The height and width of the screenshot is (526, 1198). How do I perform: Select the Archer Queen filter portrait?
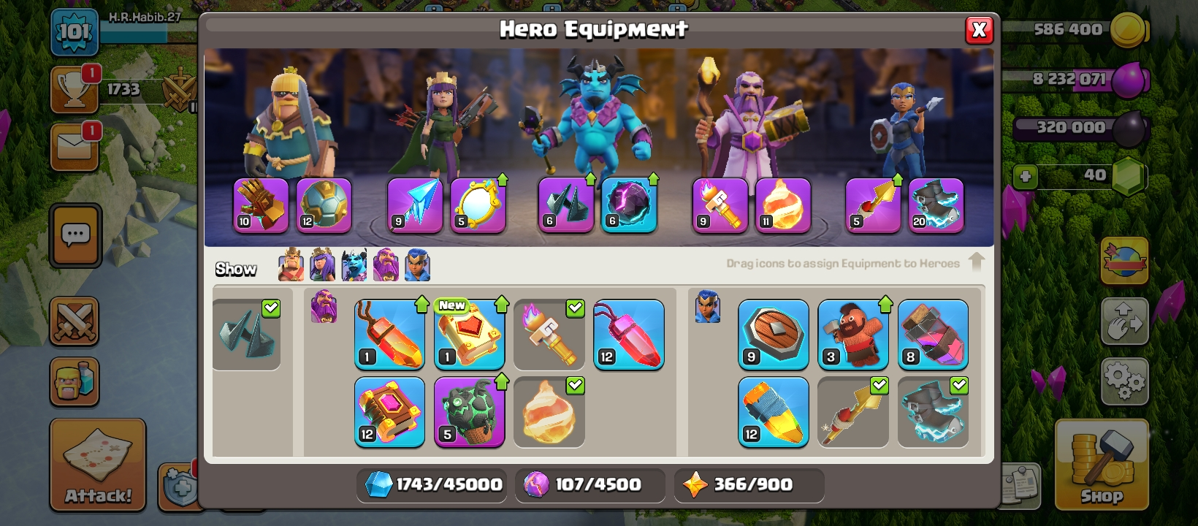coord(322,265)
